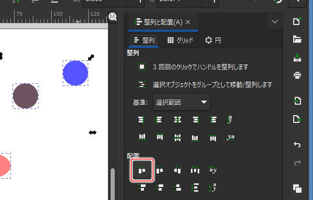Screen dimensions: 313x200
Task: Distribute centers equidistantly horizontally
Action: point(159,170)
